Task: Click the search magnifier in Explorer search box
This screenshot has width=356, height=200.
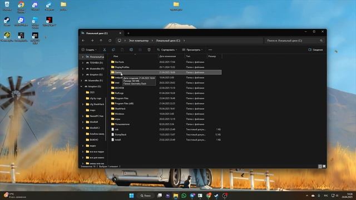Action: pyautogui.click(x=322, y=41)
